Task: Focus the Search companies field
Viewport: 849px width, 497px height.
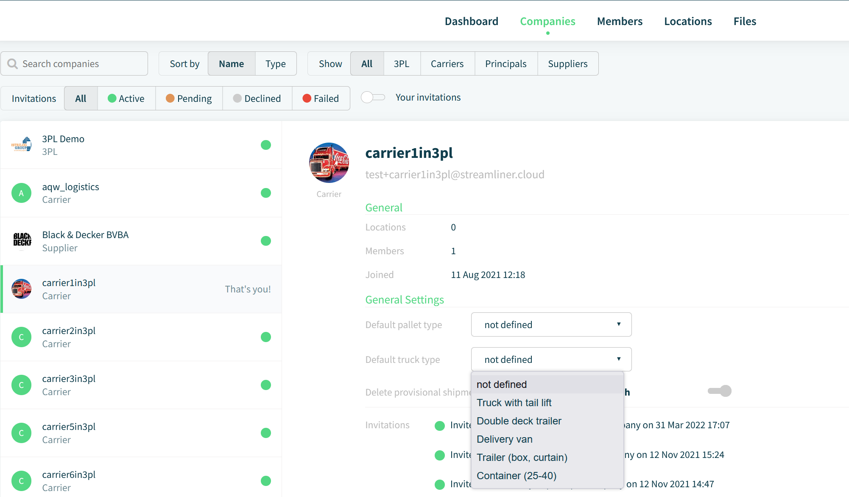Action: pyautogui.click(x=74, y=64)
